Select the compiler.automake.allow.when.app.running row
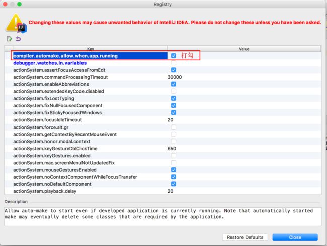This screenshot has height=246, width=327. (x=162, y=56)
